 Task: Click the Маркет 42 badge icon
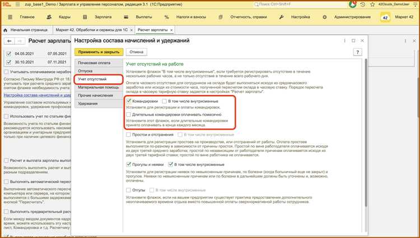pyautogui.click(x=385, y=18)
